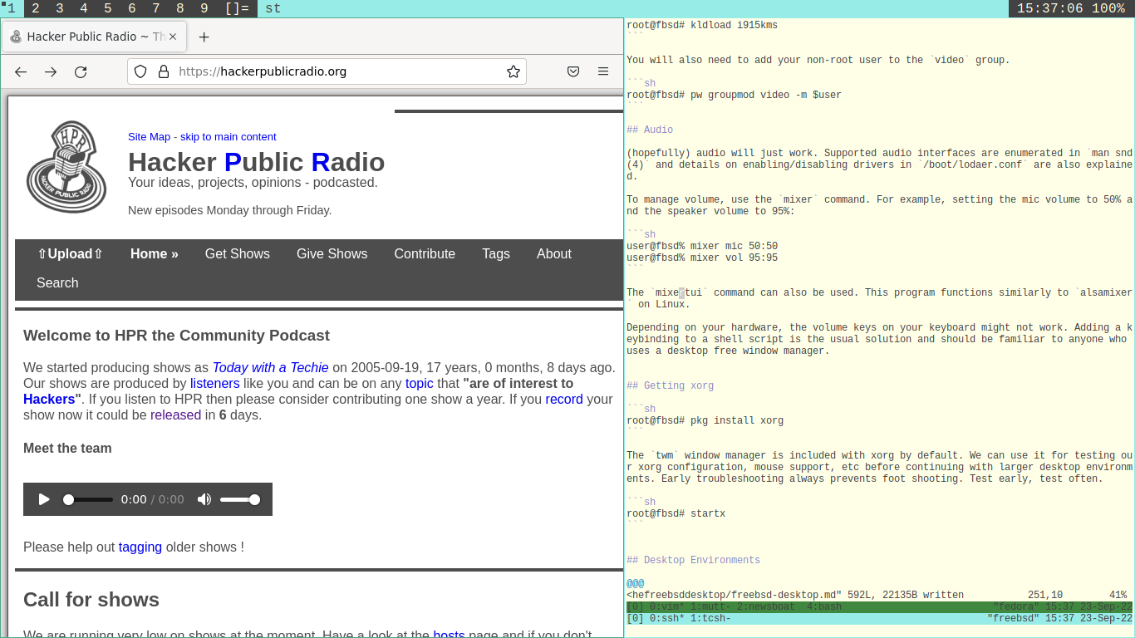Adjust the audio volume slider
Viewport: 1135px width, 638px height.
[x=240, y=499]
